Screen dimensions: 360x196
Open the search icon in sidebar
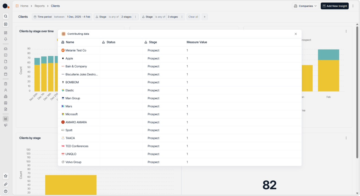tap(6, 16)
